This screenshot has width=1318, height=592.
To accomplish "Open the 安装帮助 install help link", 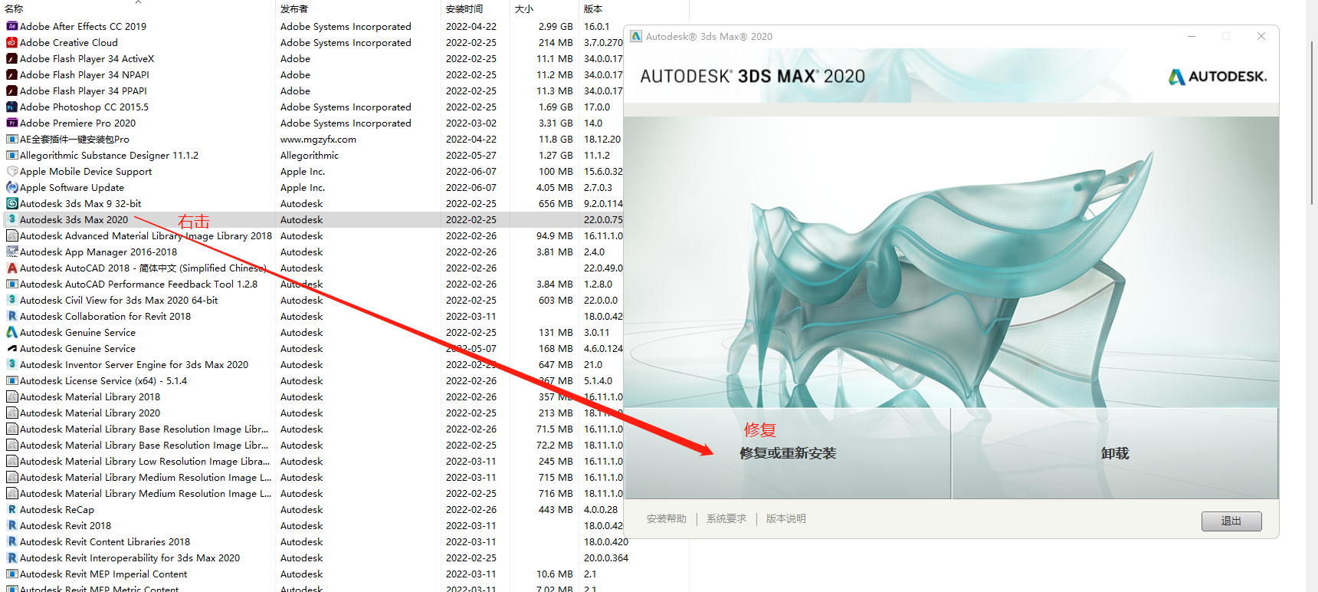I will pos(667,519).
